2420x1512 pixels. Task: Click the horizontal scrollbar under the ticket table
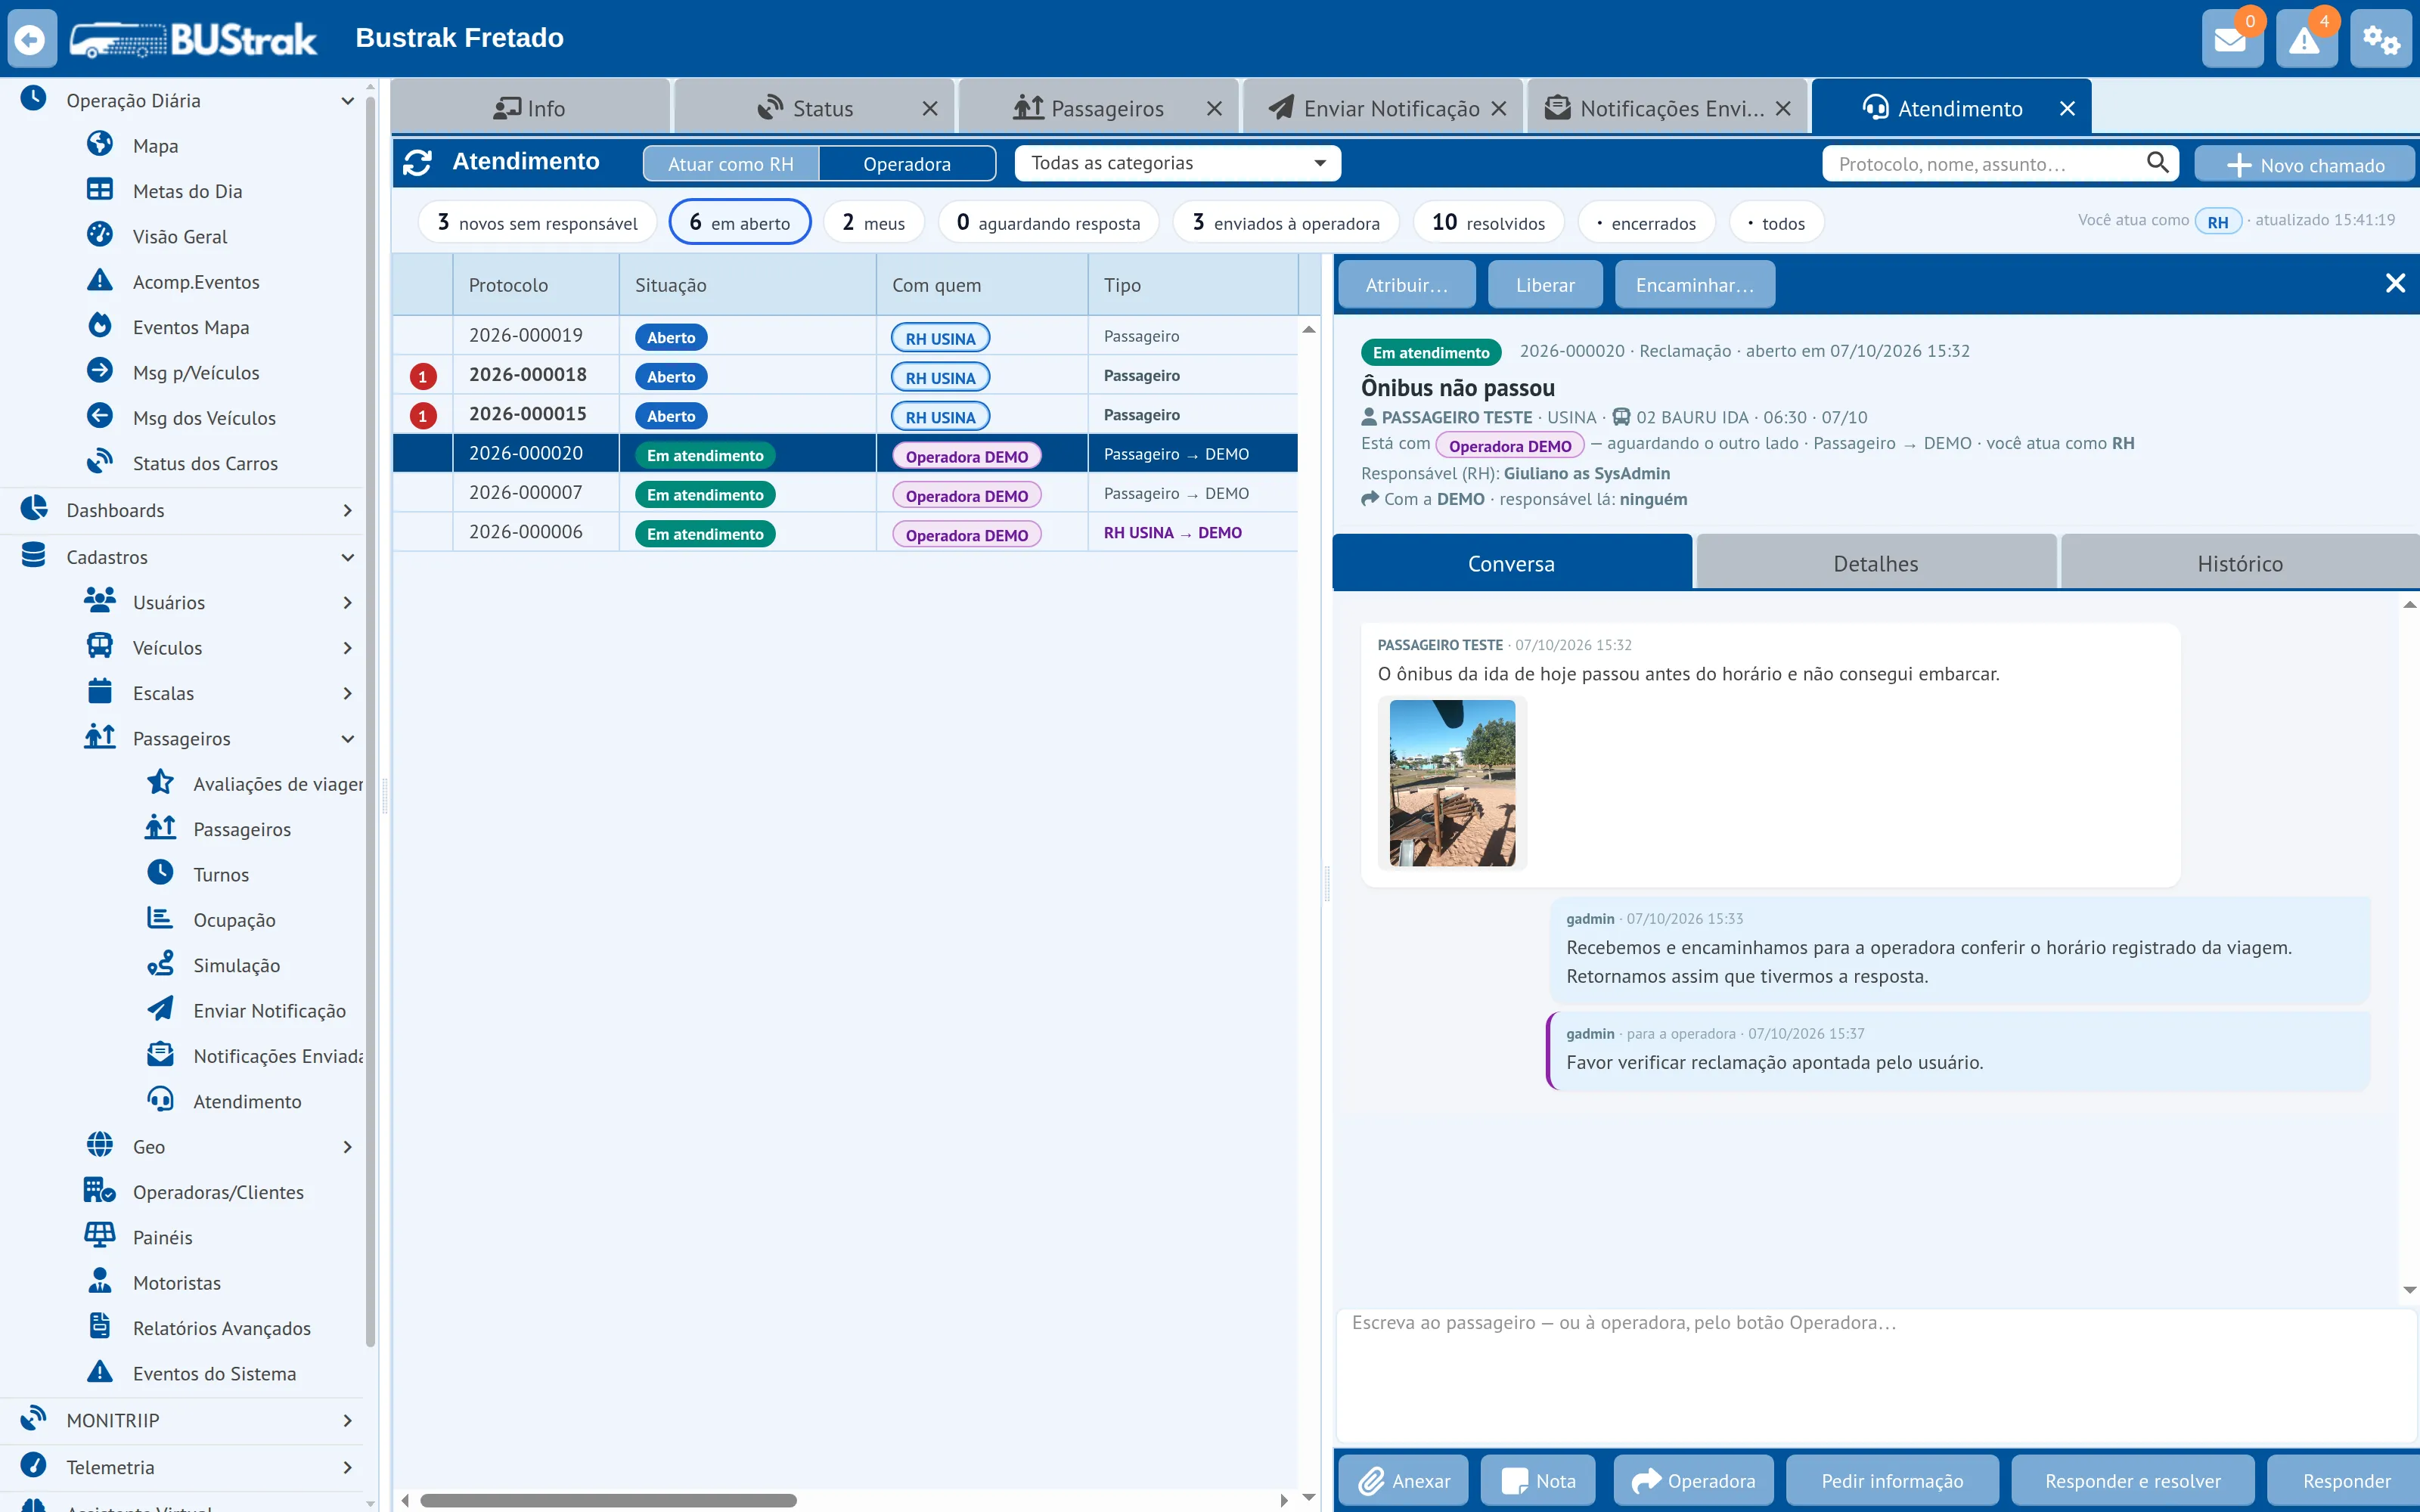coord(608,1500)
